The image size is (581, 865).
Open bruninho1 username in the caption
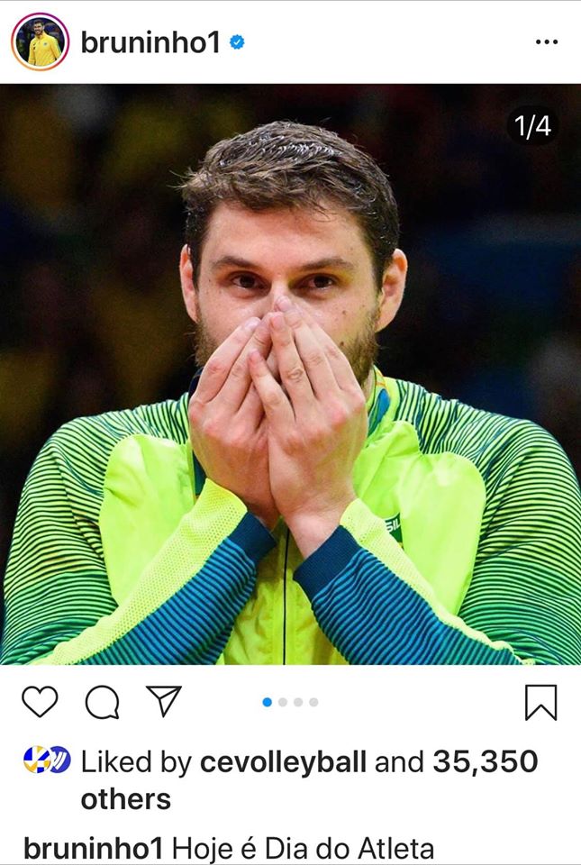[x=94, y=849]
